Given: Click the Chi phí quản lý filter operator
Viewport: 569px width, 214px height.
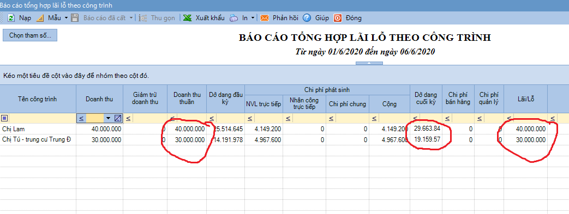Looking at the screenshot, I should 480,118.
